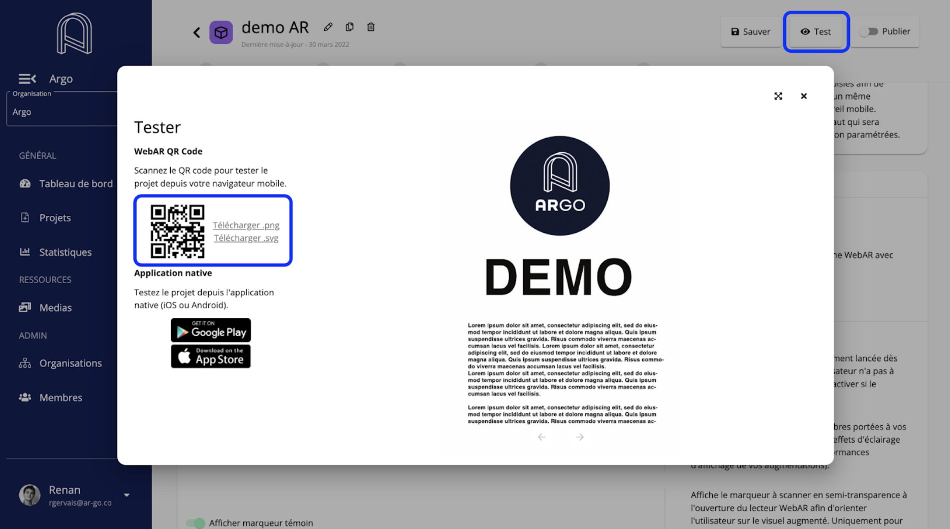Click the Application native heading
The height and width of the screenshot is (529, 950).
pos(173,273)
